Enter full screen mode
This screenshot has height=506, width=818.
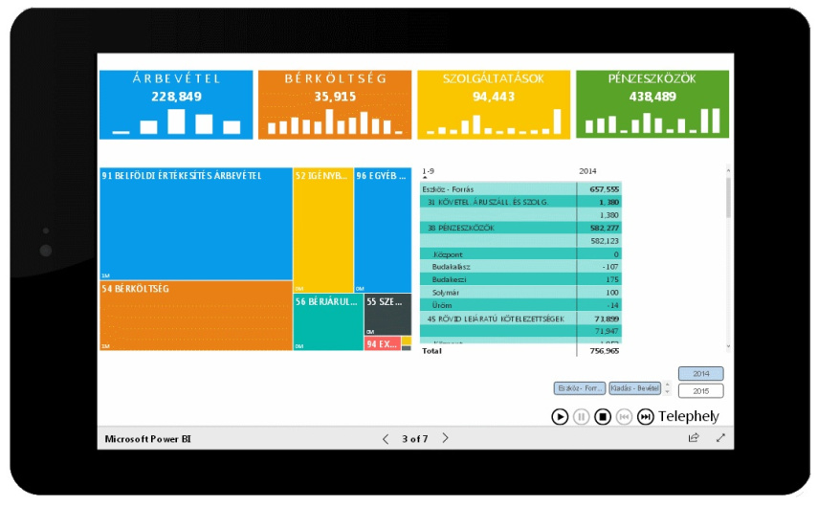pyautogui.click(x=720, y=438)
